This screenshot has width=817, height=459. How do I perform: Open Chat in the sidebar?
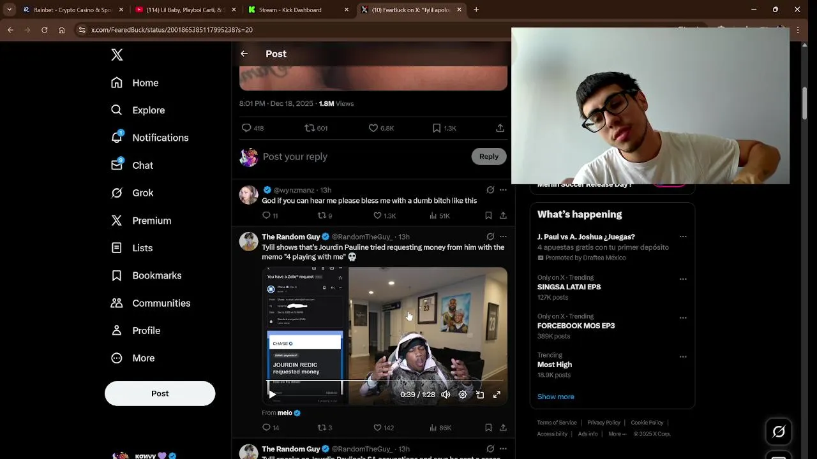(132, 165)
